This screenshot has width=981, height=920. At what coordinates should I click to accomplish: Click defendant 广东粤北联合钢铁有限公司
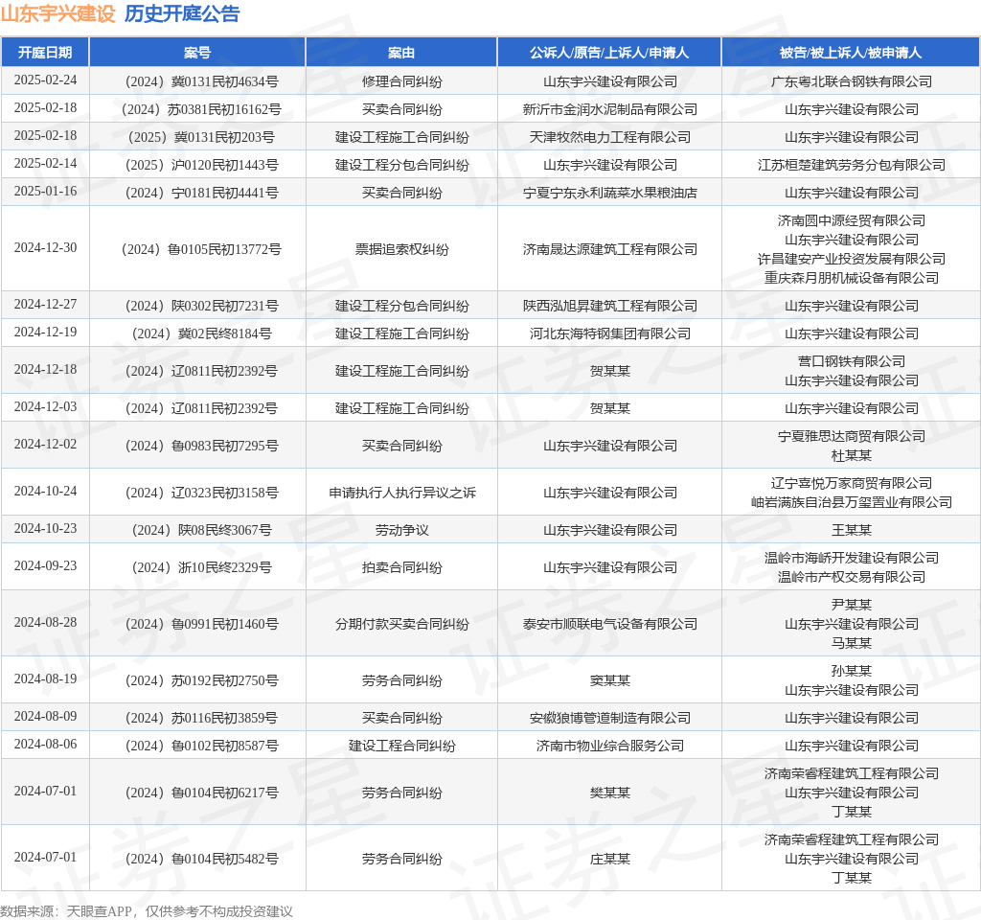[852, 82]
